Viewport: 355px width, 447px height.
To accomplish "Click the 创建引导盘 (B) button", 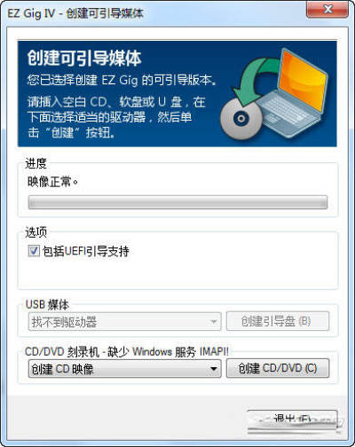I will [x=278, y=321].
